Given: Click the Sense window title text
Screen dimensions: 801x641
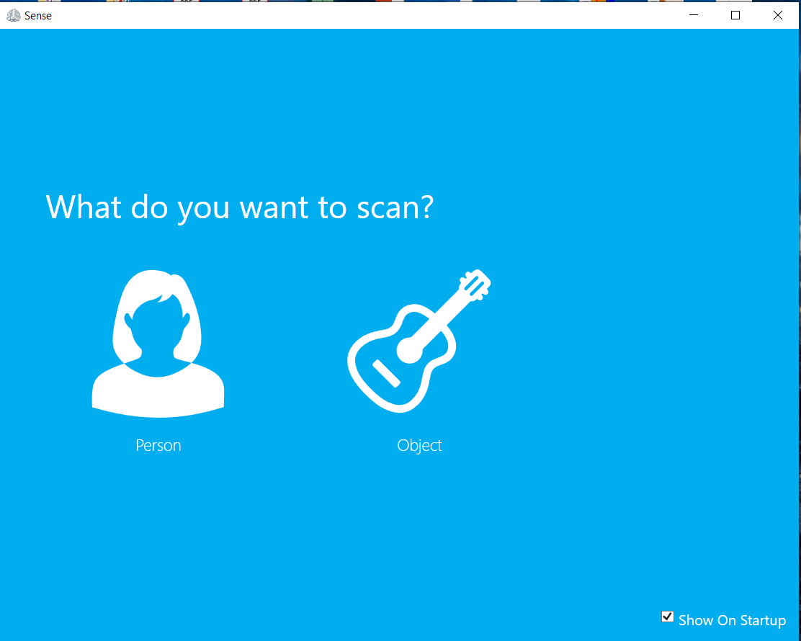Looking at the screenshot, I should point(38,15).
